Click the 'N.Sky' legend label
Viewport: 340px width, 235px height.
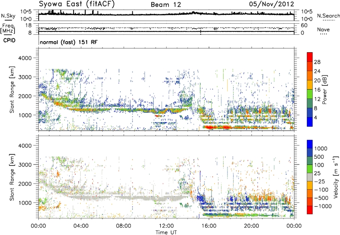click(8, 16)
